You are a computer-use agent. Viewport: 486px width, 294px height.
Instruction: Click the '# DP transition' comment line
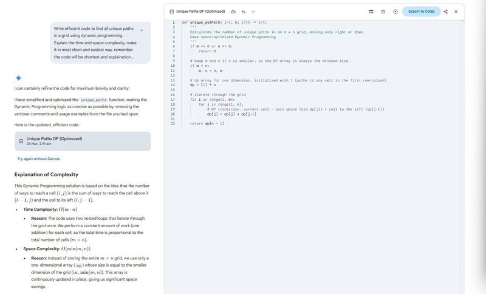[296, 109]
